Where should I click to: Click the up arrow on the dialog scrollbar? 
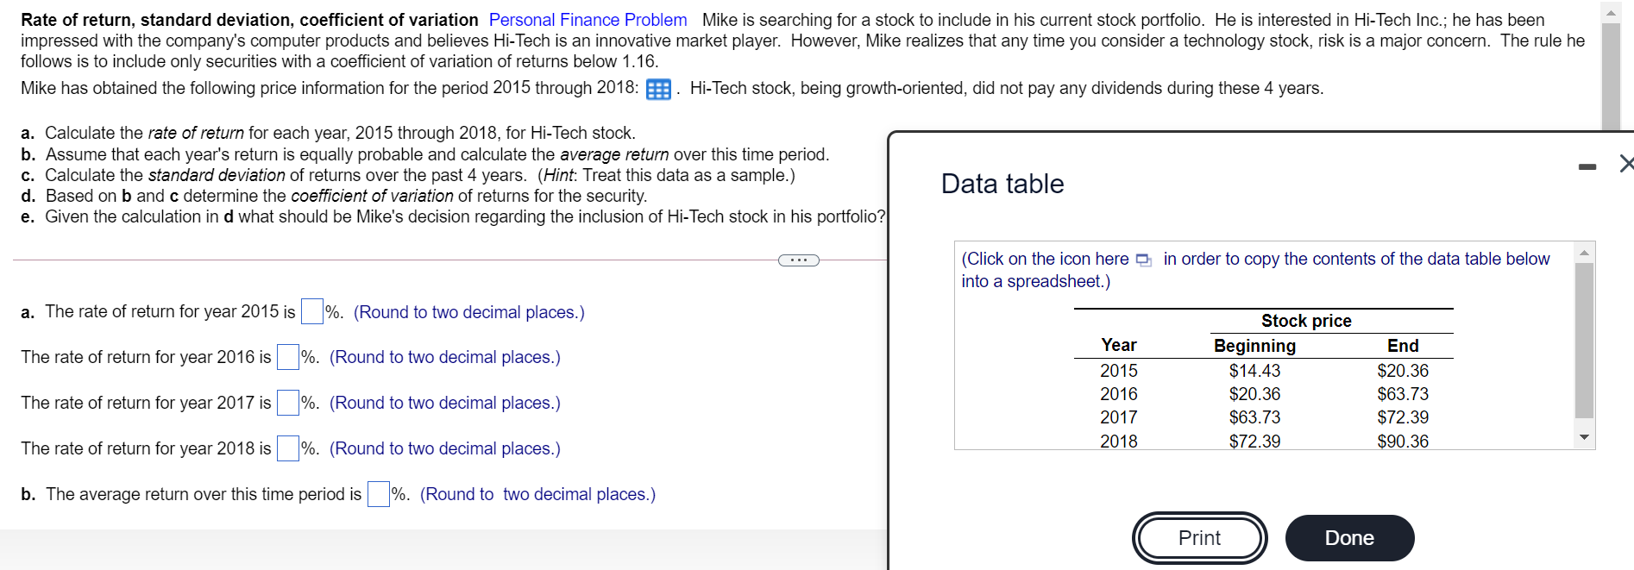(1585, 252)
